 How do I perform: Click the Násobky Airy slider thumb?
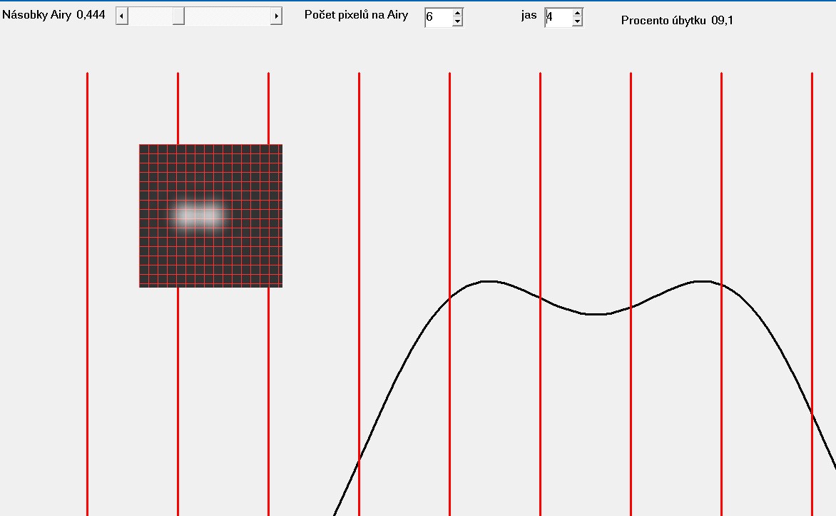click(x=178, y=16)
